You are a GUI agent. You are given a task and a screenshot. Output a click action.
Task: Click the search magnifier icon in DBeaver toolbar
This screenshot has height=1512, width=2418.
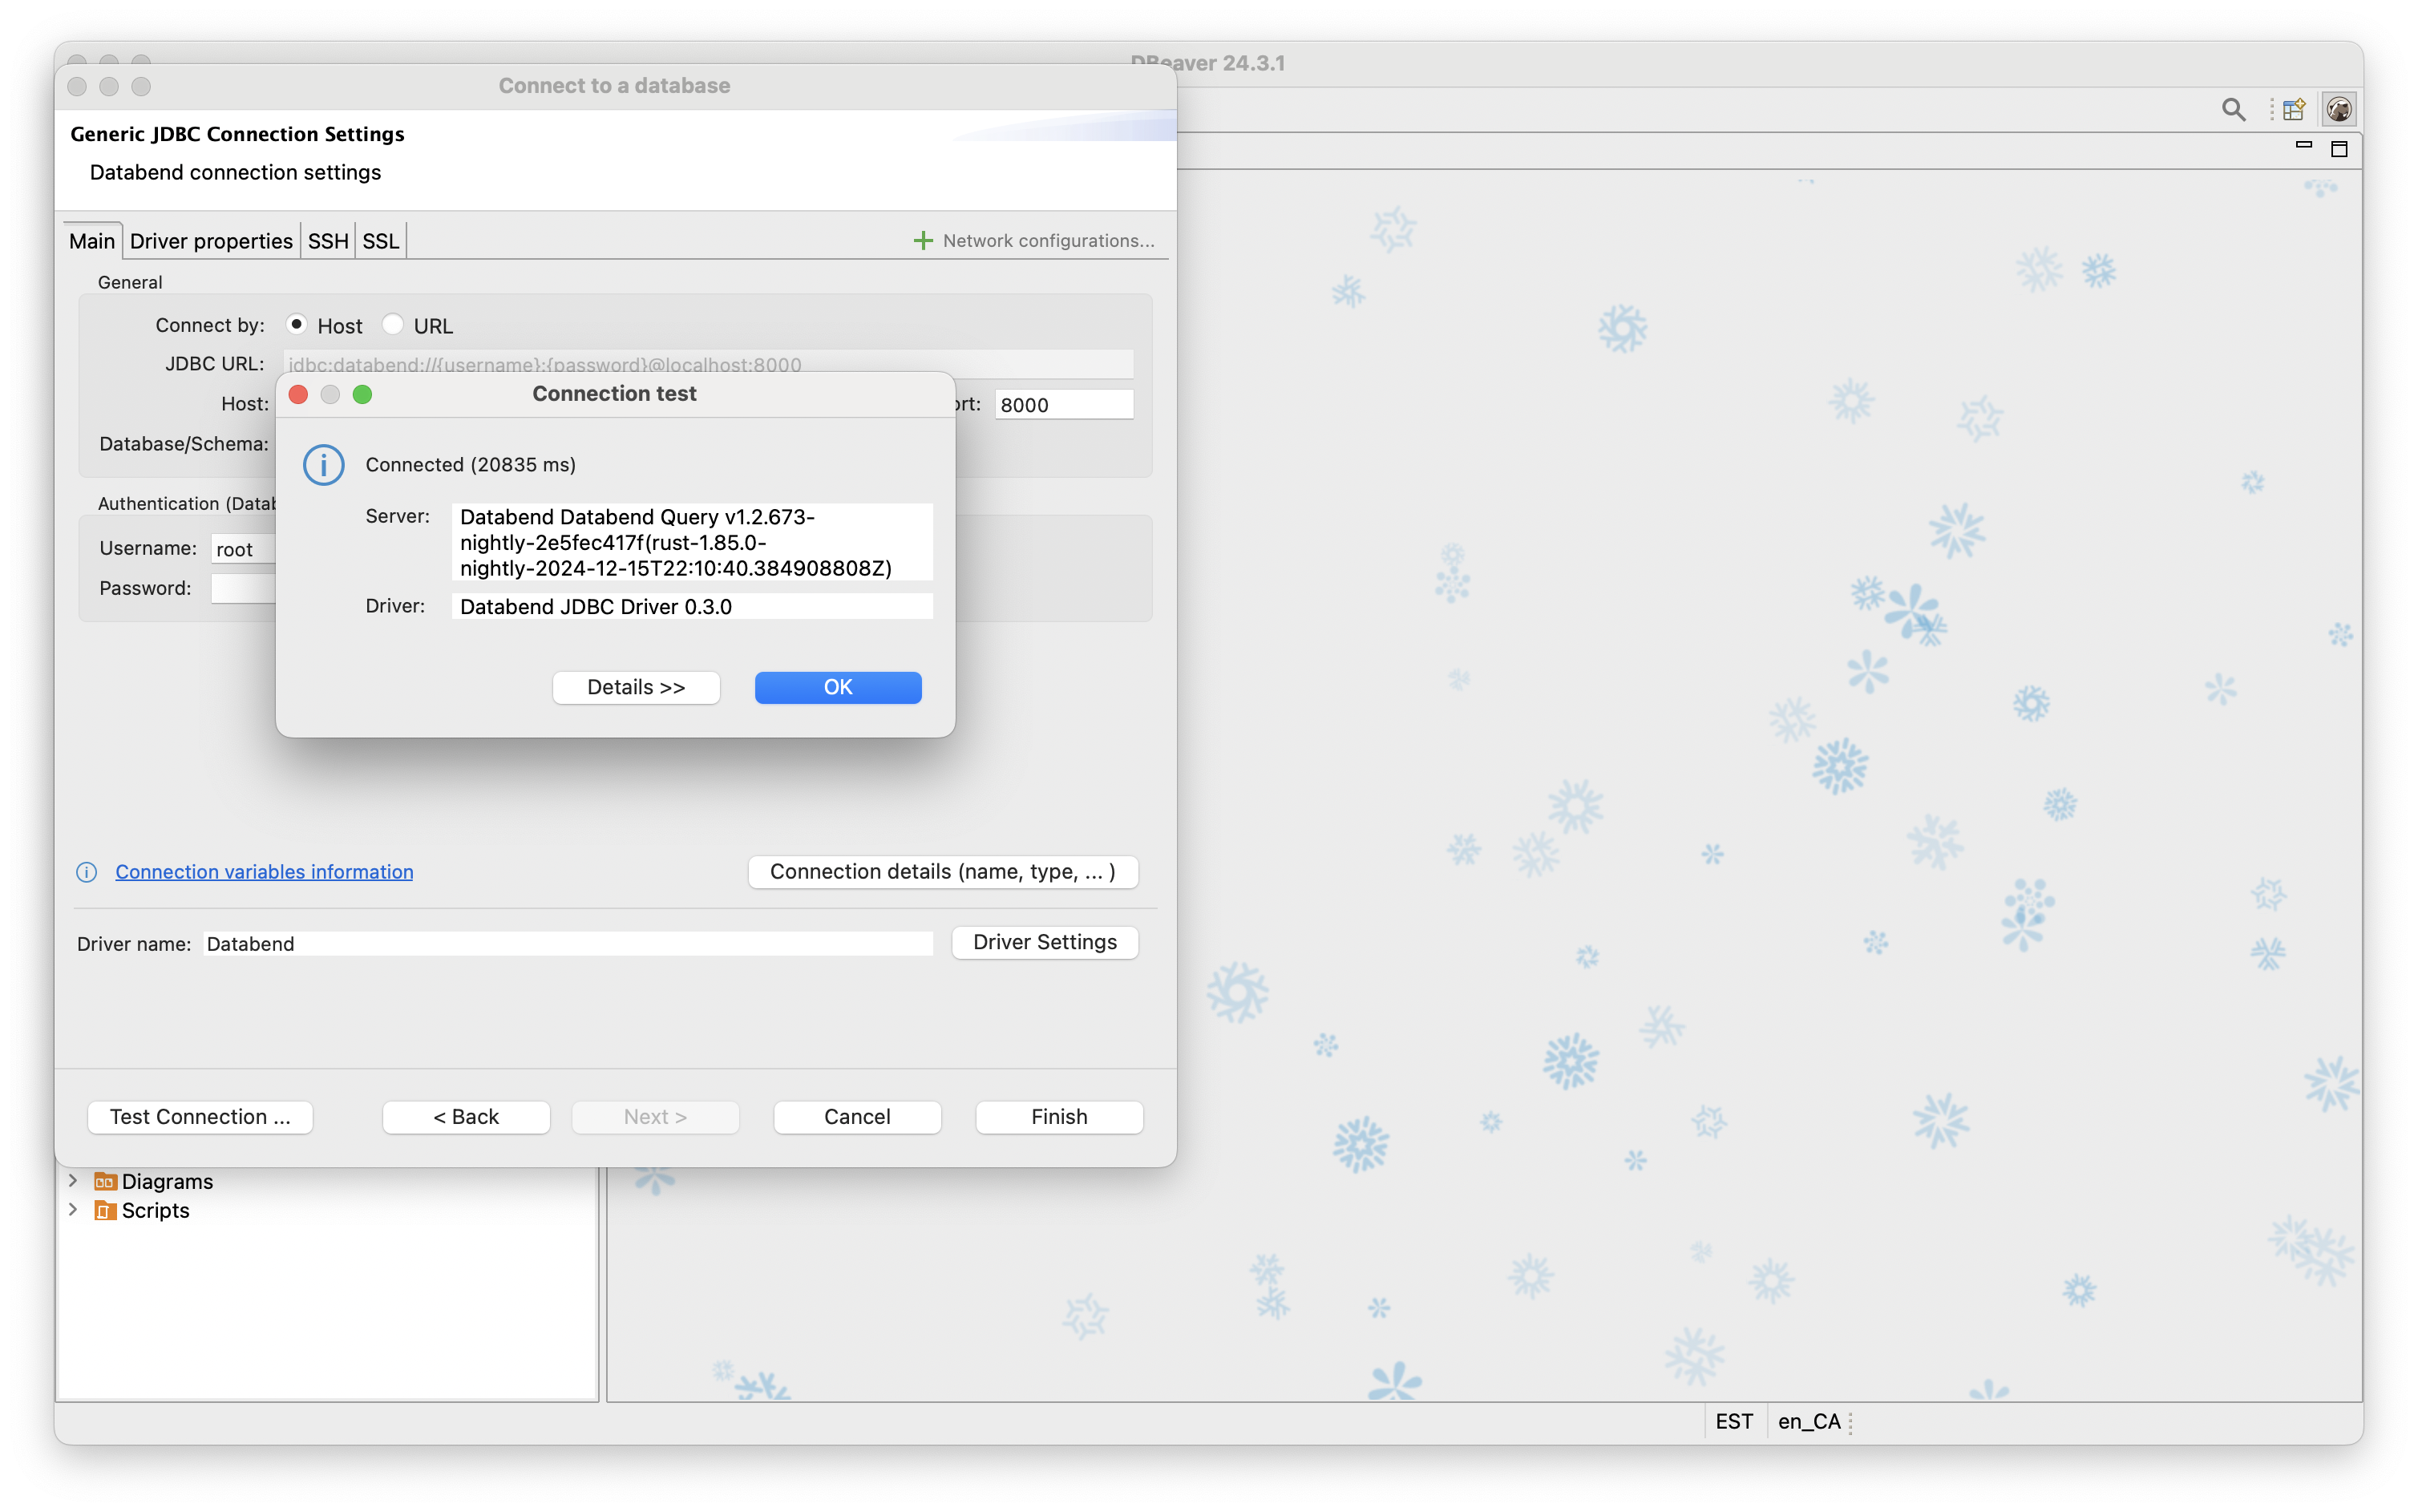point(2233,109)
